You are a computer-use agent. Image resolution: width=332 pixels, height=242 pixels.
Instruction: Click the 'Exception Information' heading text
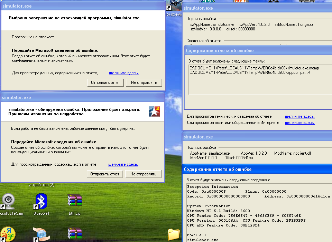(x=213, y=187)
